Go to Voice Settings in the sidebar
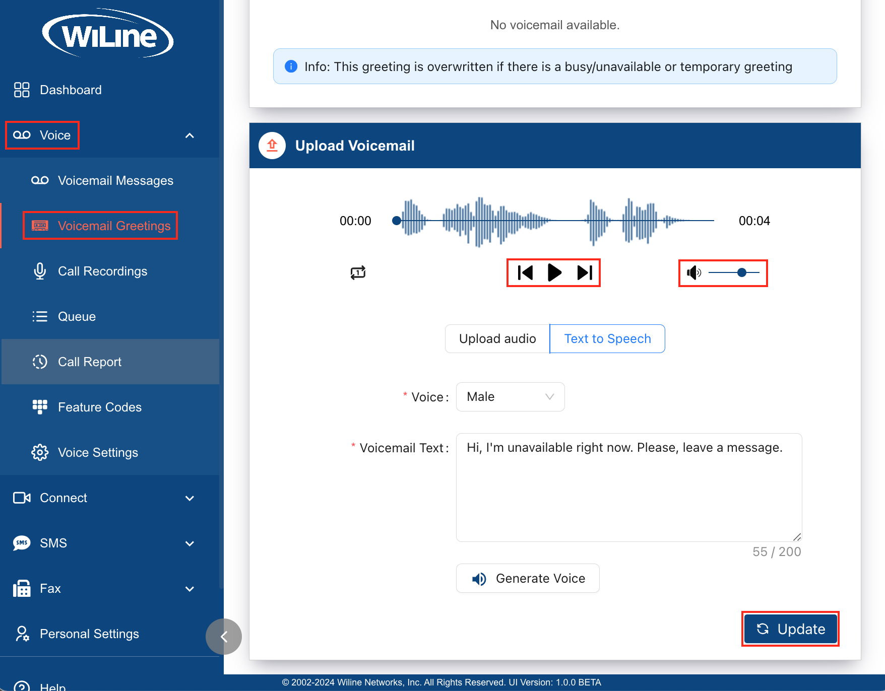 [98, 453]
